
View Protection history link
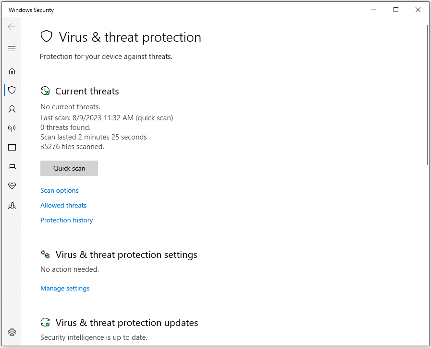[x=67, y=220]
